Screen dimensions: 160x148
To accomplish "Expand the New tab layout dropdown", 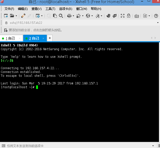I will click(x=149, y=16).
